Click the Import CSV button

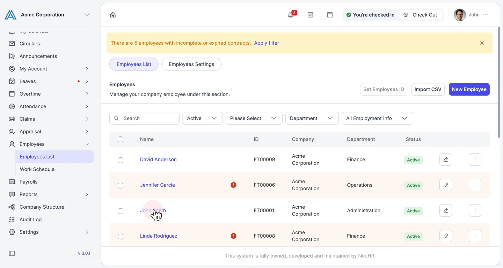428,89
